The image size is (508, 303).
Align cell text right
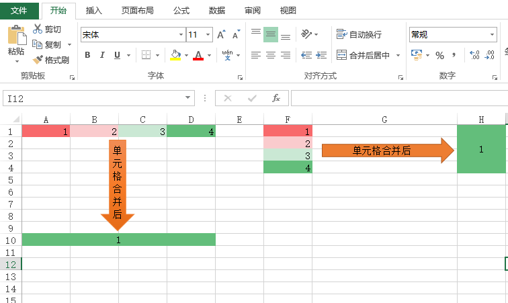point(286,55)
